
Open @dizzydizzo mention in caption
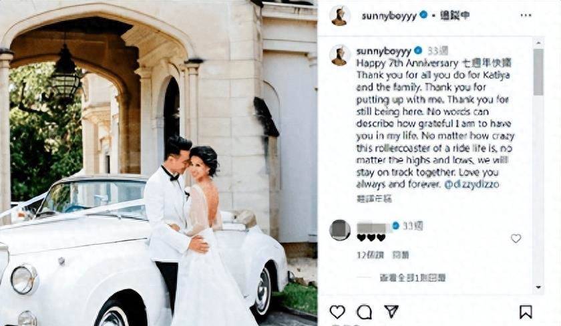click(x=472, y=184)
